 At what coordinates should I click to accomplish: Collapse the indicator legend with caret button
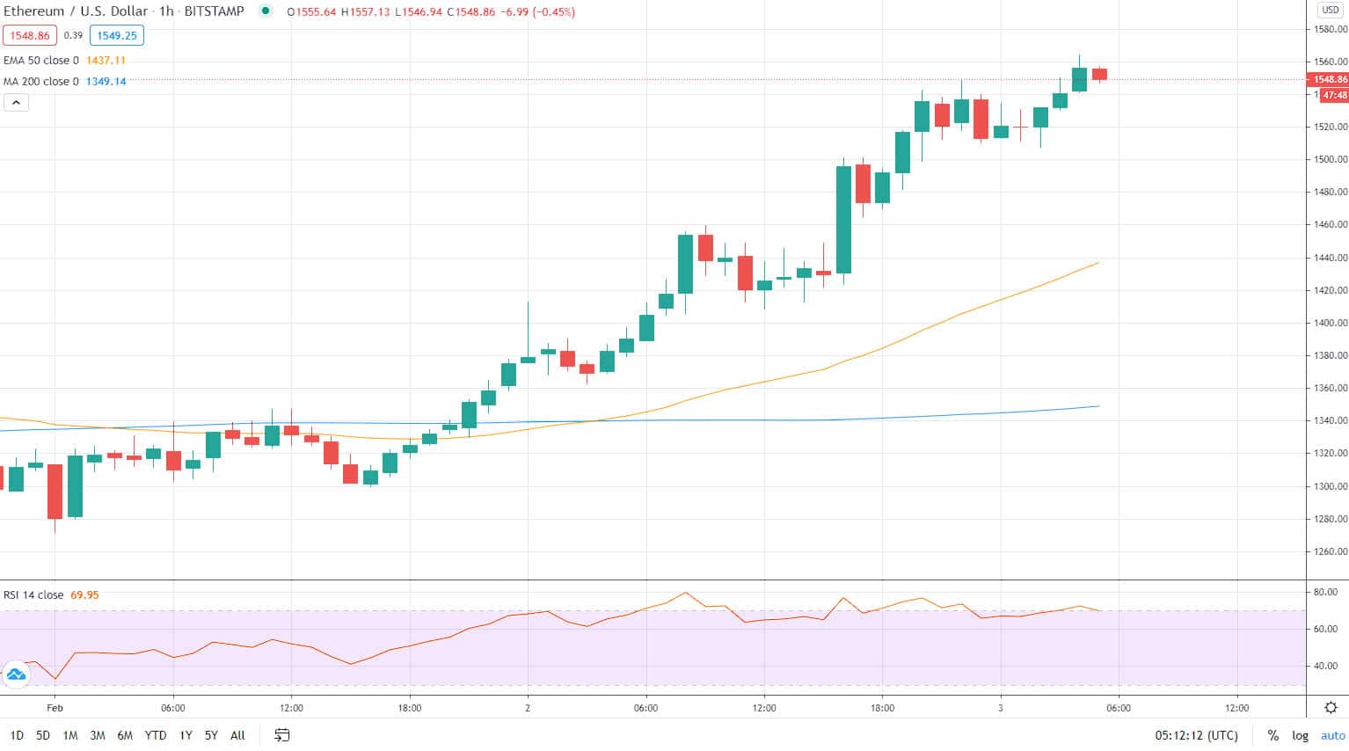click(16, 103)
